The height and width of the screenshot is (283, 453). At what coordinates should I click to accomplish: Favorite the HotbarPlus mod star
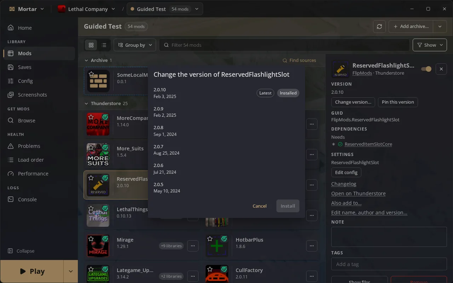(x=210, y=239)
